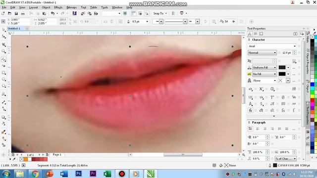Create a new document with the New icon
The width and height of the screenshot is (317, 178).
[3, 13]
